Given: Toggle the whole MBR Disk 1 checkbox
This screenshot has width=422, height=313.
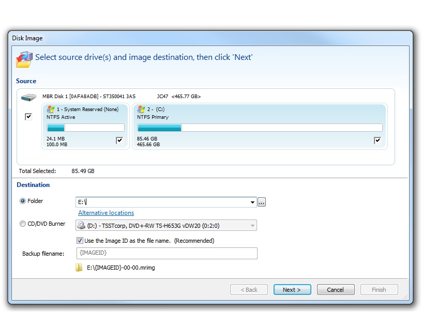Looking at the screenshot, I should click(28, 117).
